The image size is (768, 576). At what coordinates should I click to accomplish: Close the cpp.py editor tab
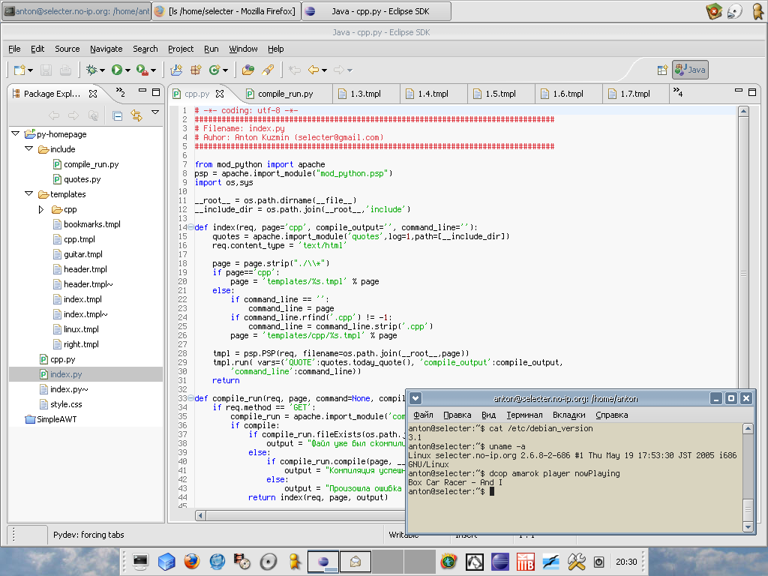pyautogui.click(x=220, y=94)
